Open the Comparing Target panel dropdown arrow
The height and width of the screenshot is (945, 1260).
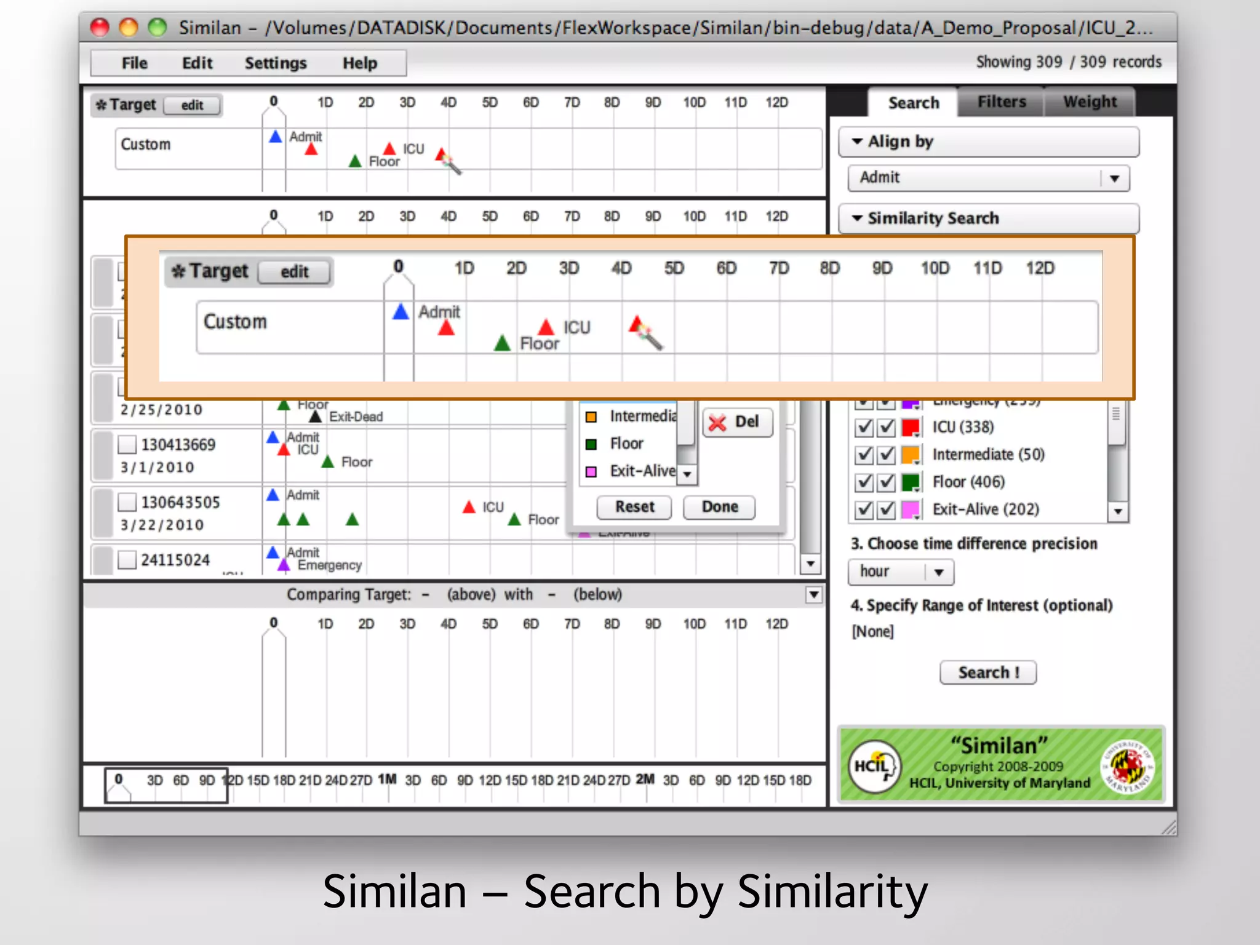click(814, 594)
